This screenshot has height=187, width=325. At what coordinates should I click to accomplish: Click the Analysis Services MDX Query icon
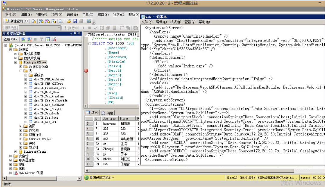[x=41, y=21]
